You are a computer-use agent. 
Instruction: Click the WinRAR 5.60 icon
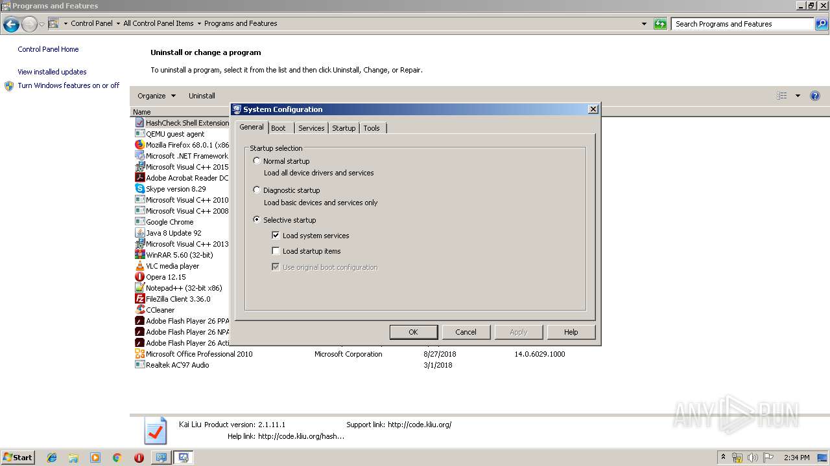(x=139, y=255)
